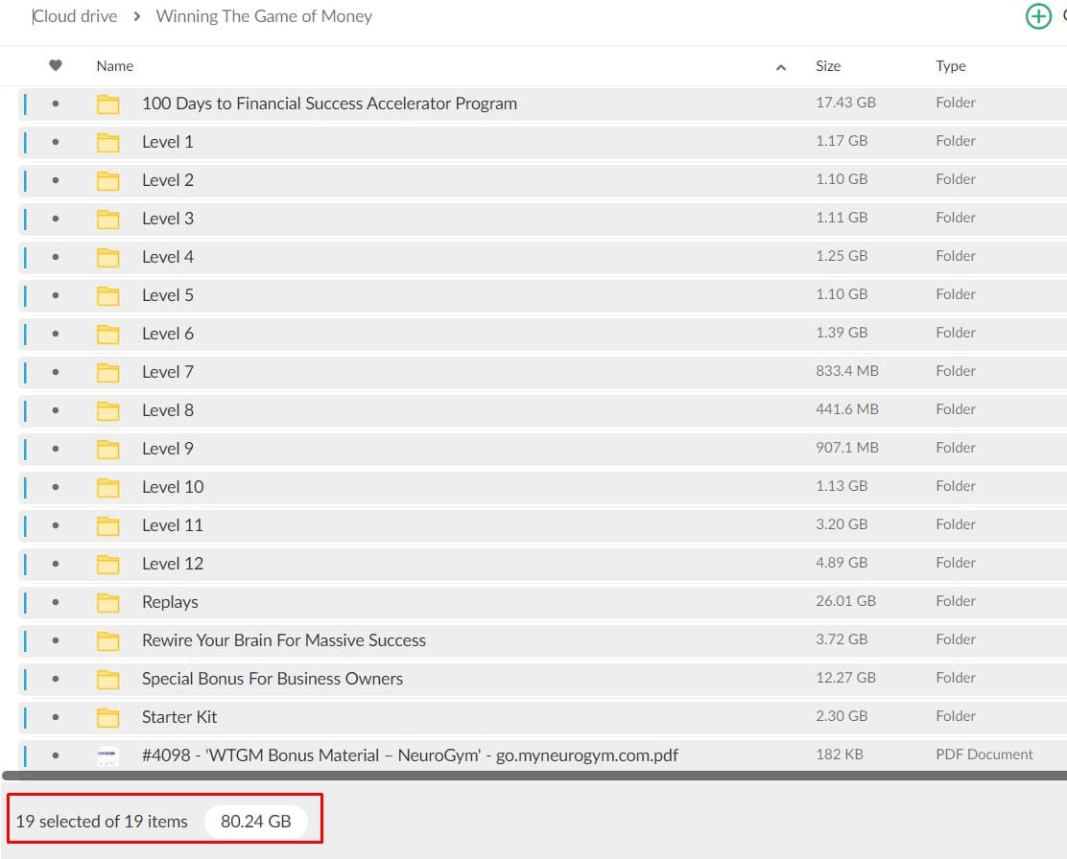The height and width of the screenshot is (859, 1067).
Task: Sort the list by Size column
Action: pos(827,66)
